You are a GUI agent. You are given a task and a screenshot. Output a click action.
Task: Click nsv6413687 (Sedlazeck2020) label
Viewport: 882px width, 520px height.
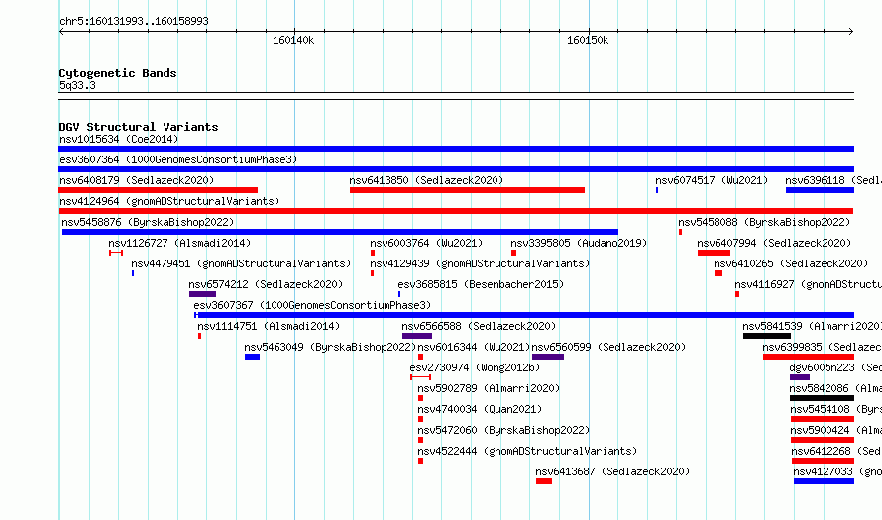612,471
